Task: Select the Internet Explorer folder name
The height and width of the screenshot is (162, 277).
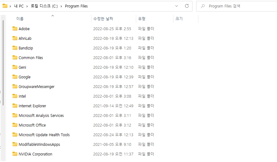Action: (x=32, y=106)
